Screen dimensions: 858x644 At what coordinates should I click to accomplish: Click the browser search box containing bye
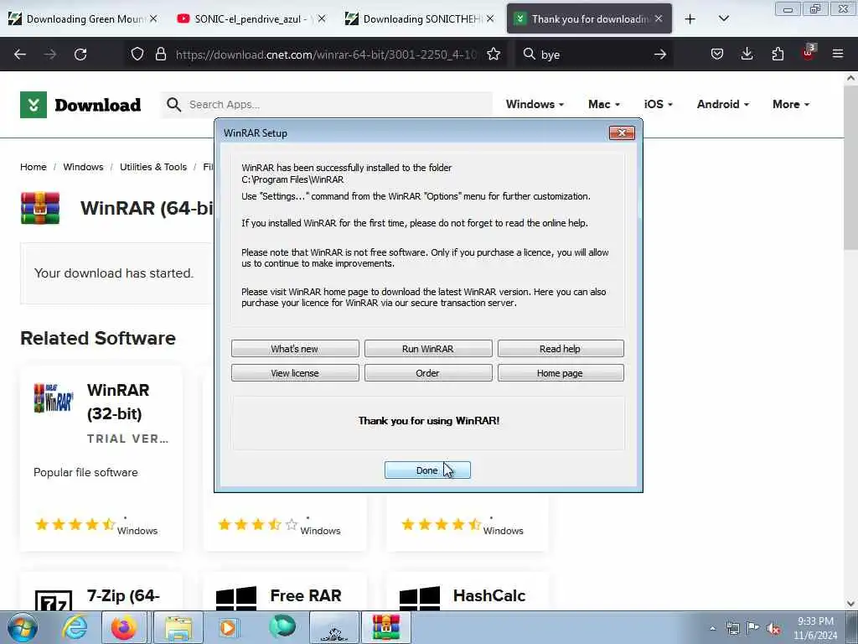click(x=594, y=55)
